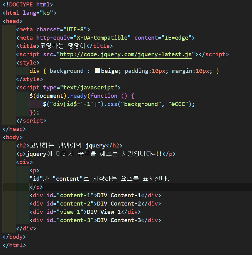Click the word background in CSS rule
The image size is (252, 255).
coord(67,71)
